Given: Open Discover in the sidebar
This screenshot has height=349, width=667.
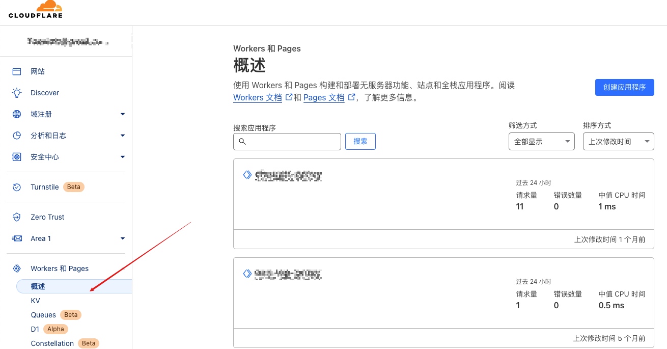Looking at the screenshot, I should (45, 93).
